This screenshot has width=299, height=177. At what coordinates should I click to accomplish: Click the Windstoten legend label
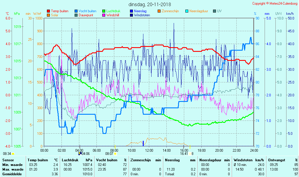click(x=142, y=15)
